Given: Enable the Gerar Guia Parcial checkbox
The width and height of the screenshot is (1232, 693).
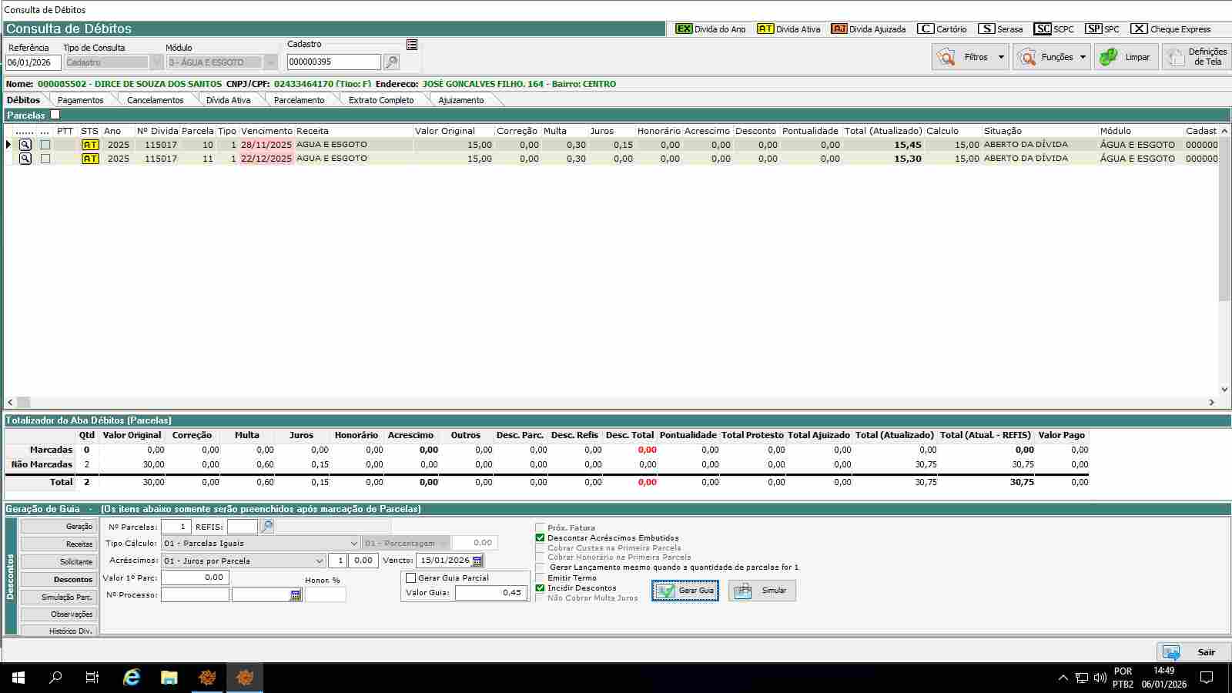Looking at the screenshot, I should click(x=411, y=578).
